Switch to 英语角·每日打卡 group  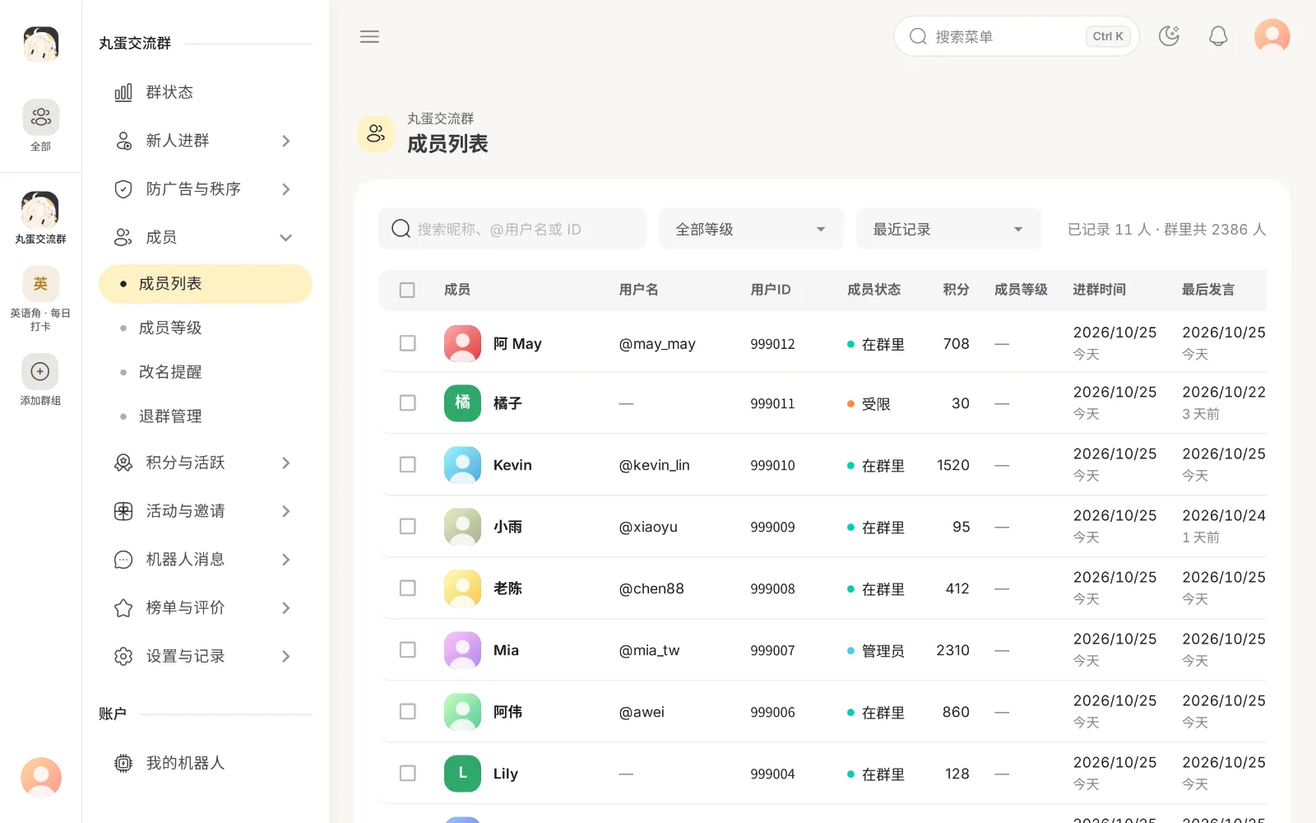pyautogui.click(x=40, y=299)
